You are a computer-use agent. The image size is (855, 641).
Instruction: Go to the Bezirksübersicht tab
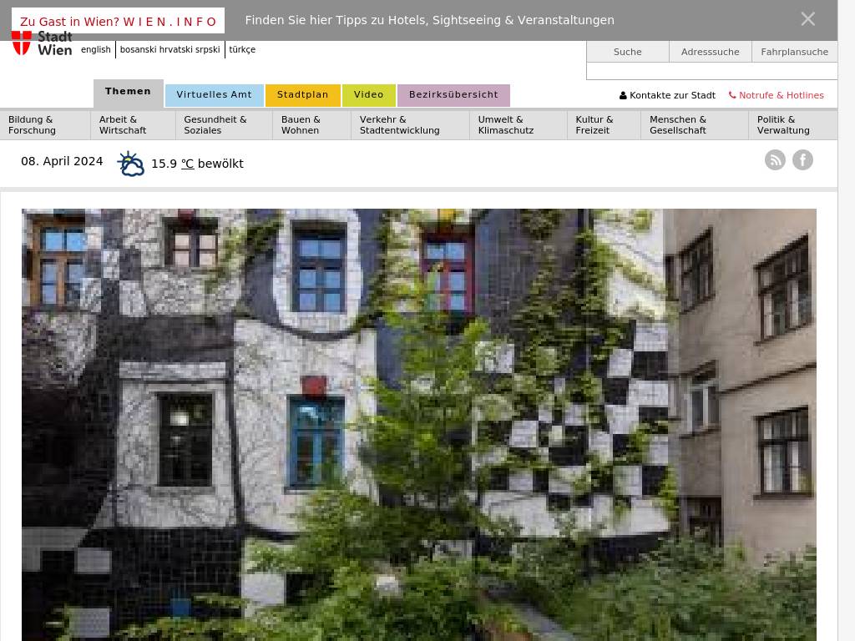pyautogui.click(x=453, y=95)
